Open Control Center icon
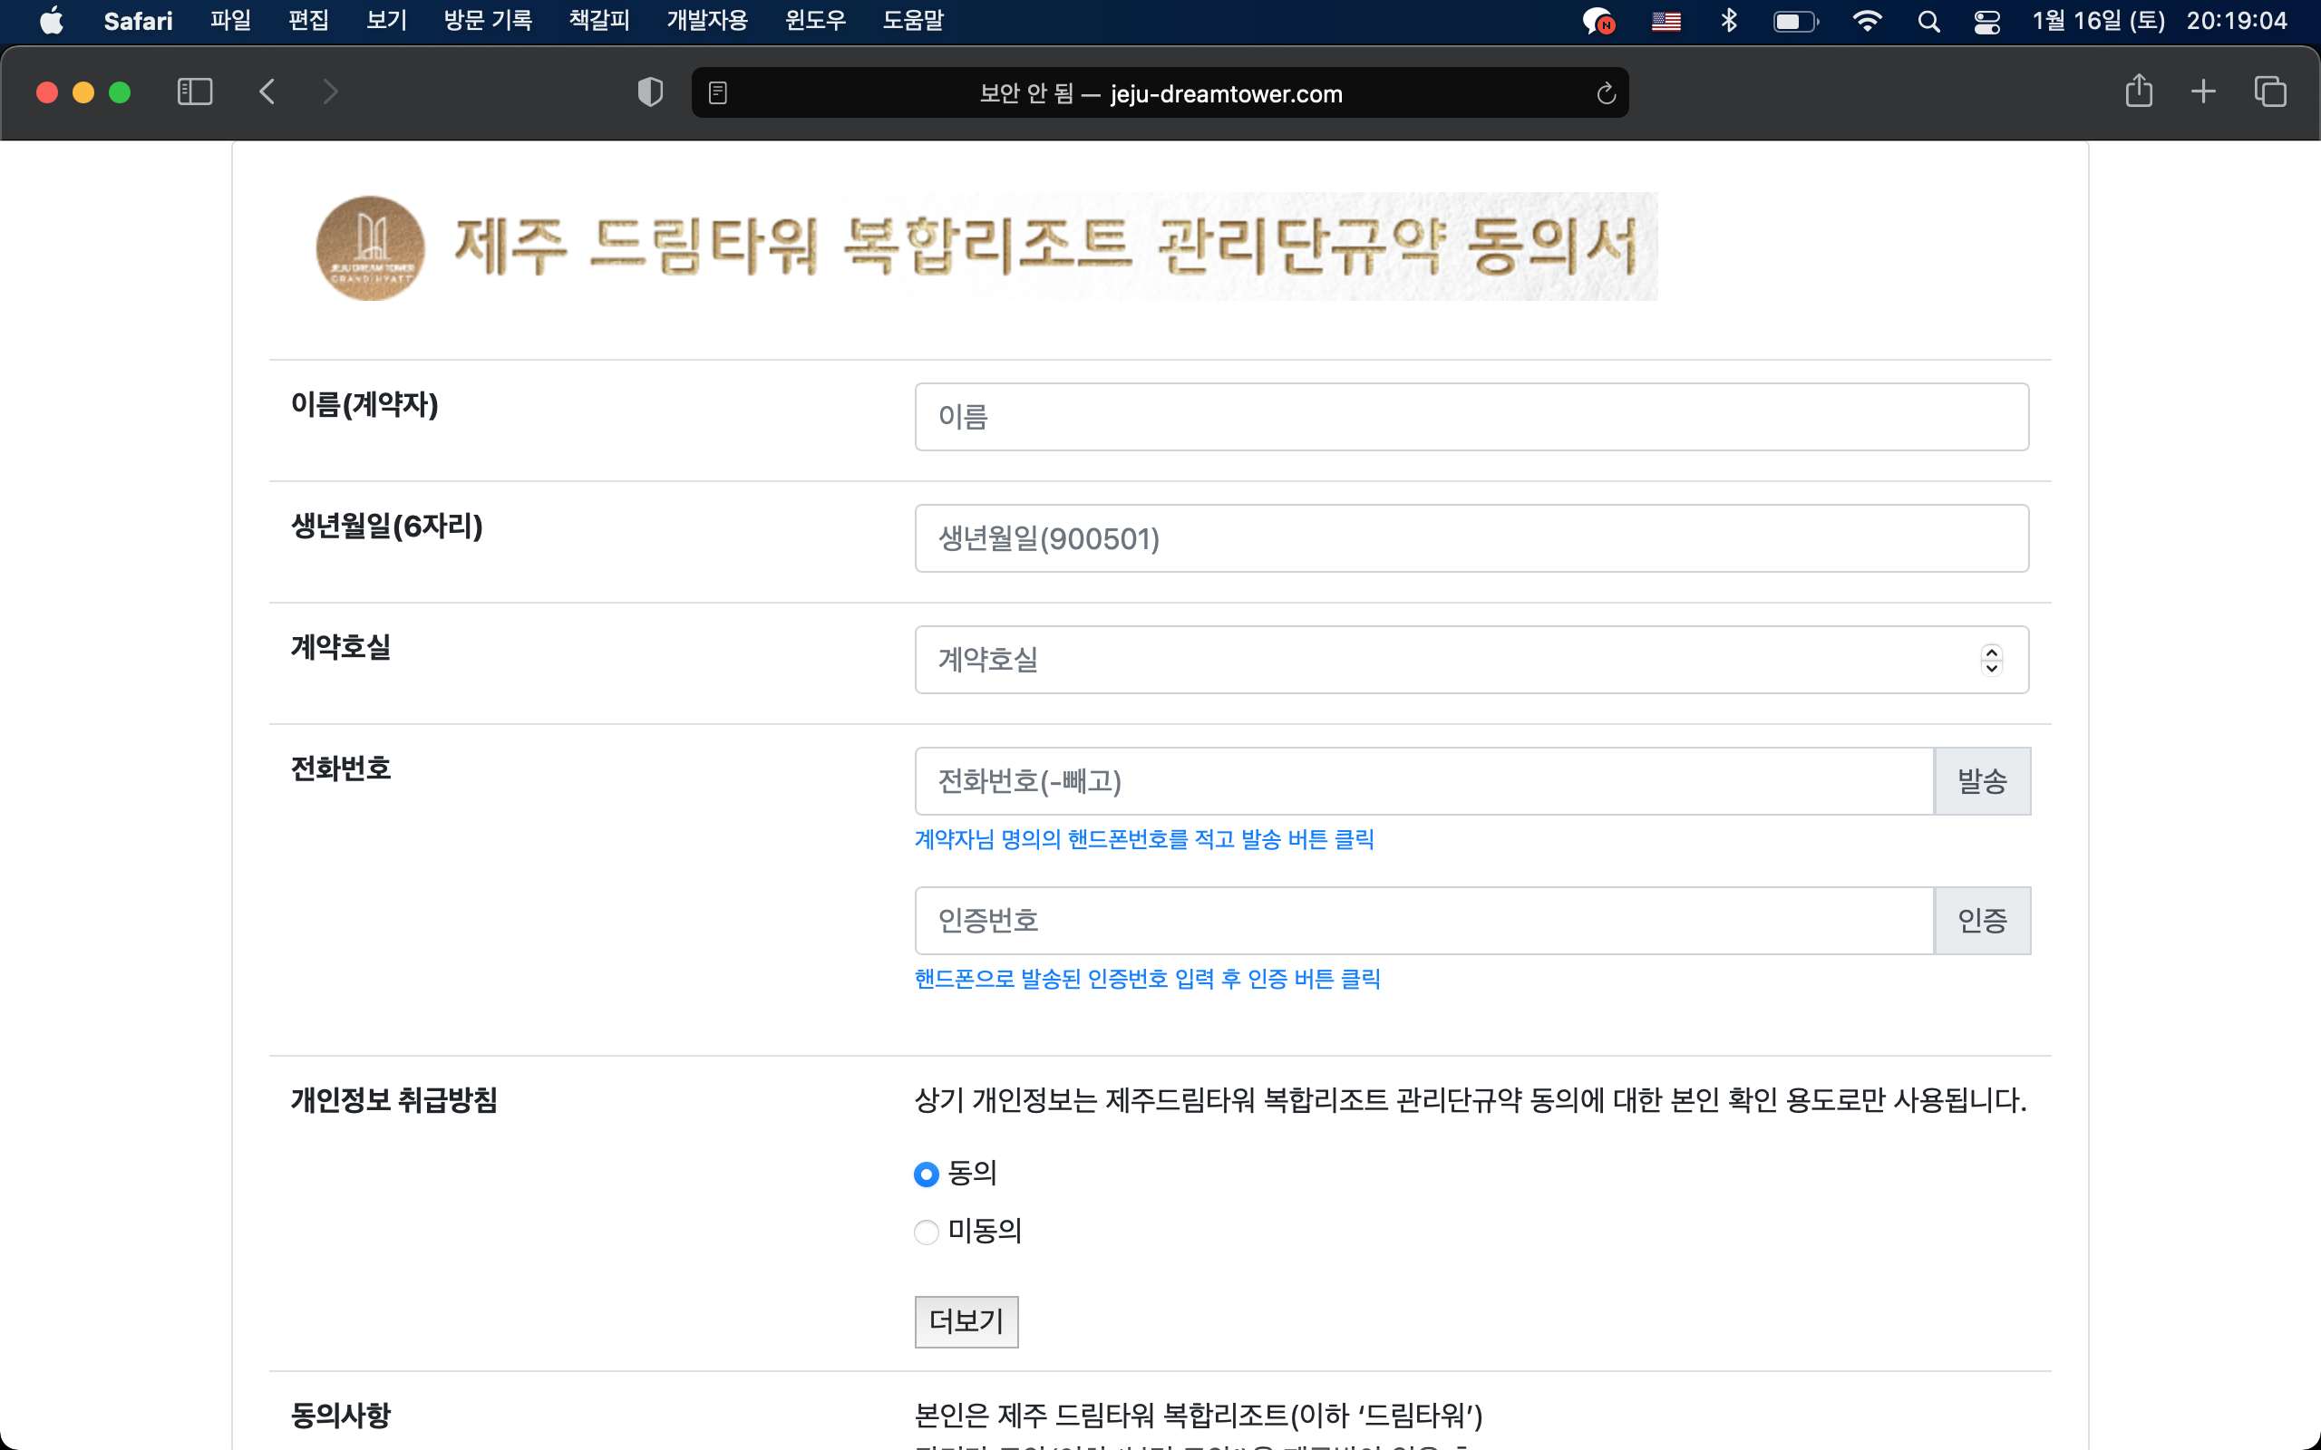Viewport: 2321px width, 1450px height. 1987,21
